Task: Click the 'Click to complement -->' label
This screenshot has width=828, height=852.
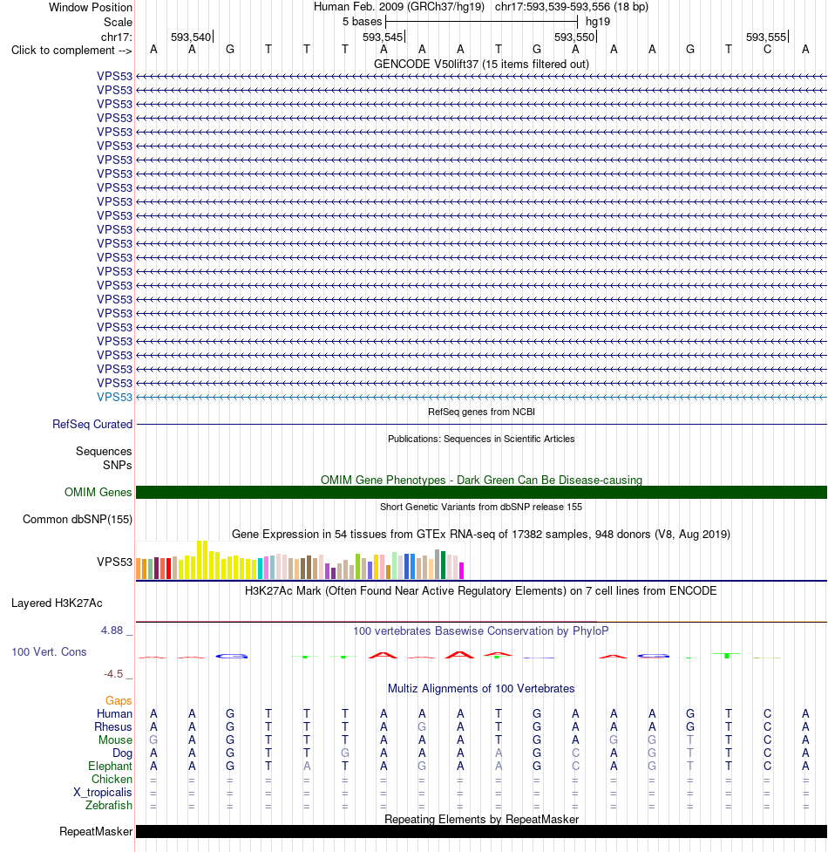Action: 71,51
